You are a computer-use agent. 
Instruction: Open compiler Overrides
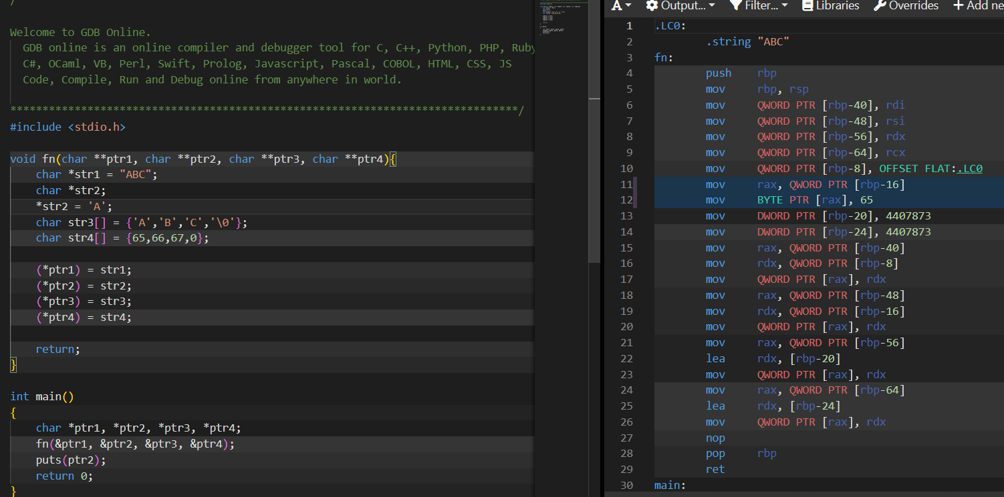[906, 6]
